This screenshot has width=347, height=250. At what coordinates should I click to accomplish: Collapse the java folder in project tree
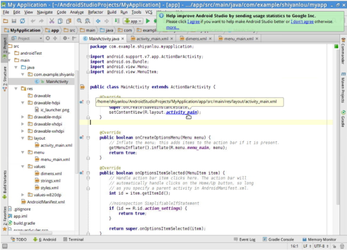click(16, 68)
